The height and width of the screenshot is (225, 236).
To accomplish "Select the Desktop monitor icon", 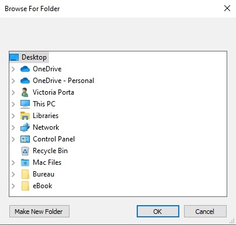I will (x=14, y=57).
